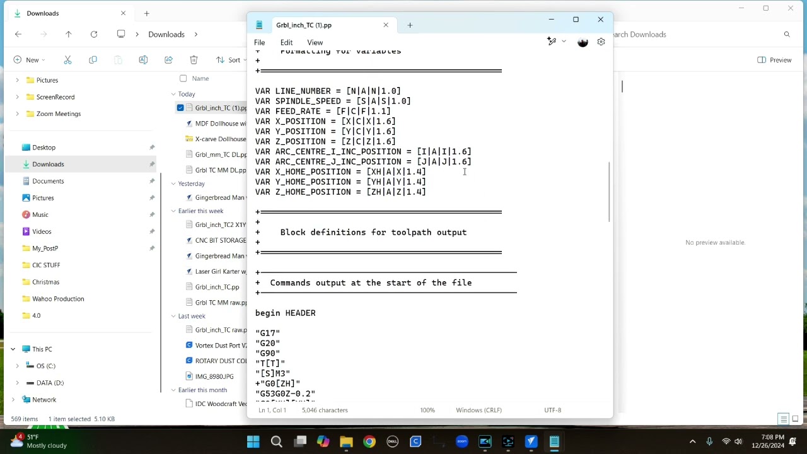Open Zoom from the taskbar
This screenshot has height=454, width=807.
pos(462,441)
